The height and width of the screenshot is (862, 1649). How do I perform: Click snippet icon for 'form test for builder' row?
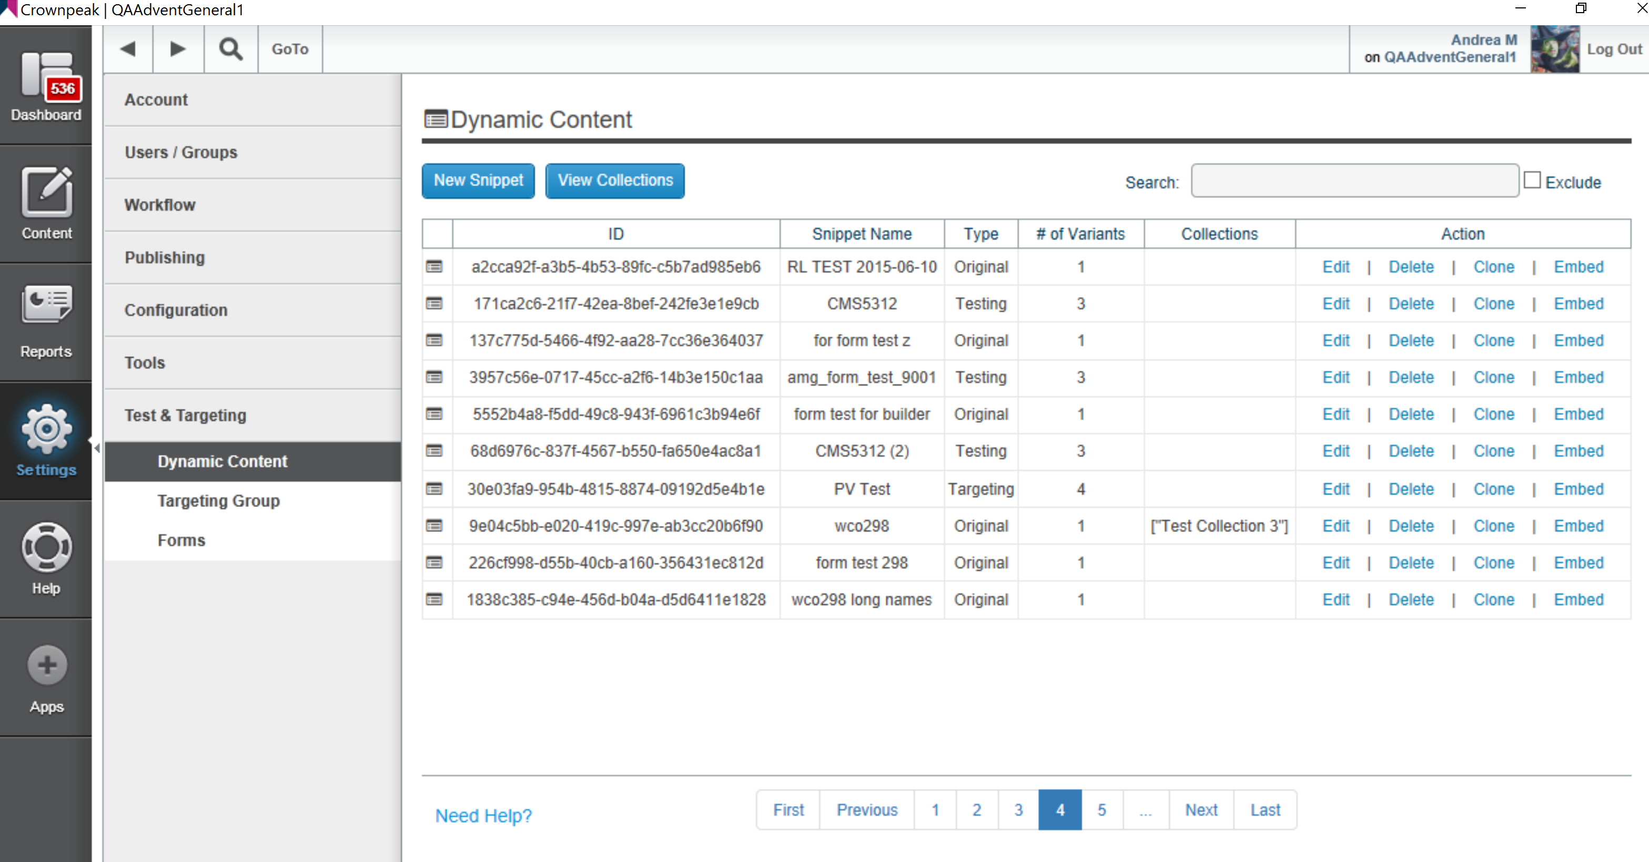pos(434,414)
